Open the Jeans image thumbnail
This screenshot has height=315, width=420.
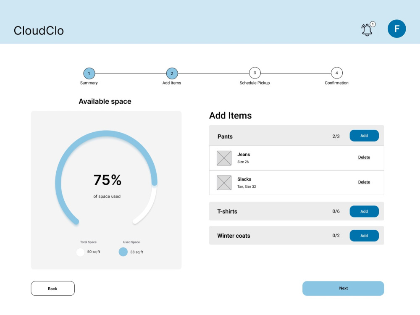(224, 158)
